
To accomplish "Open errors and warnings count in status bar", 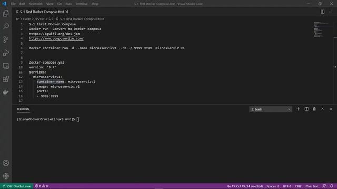I will click(x=42, y=186).
